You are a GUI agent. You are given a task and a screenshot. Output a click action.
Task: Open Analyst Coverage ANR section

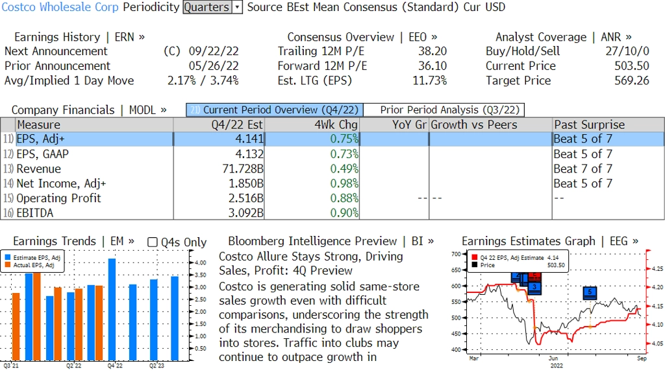[563, 37]
